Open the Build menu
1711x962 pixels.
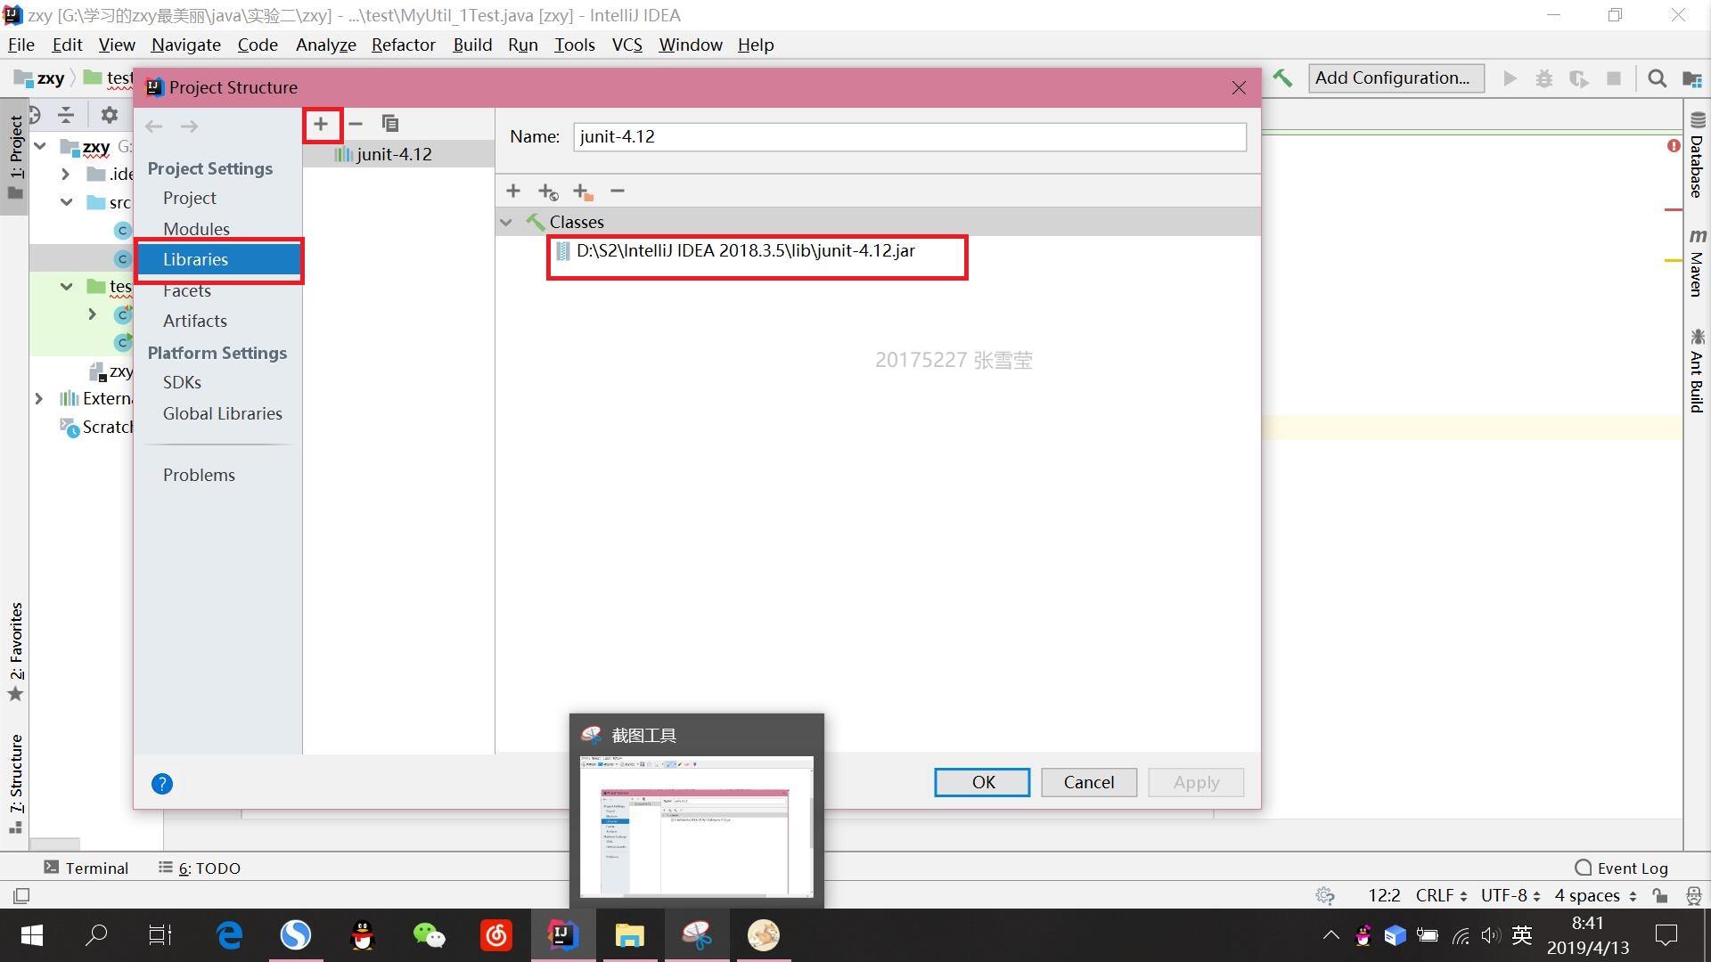coord(472,45)
